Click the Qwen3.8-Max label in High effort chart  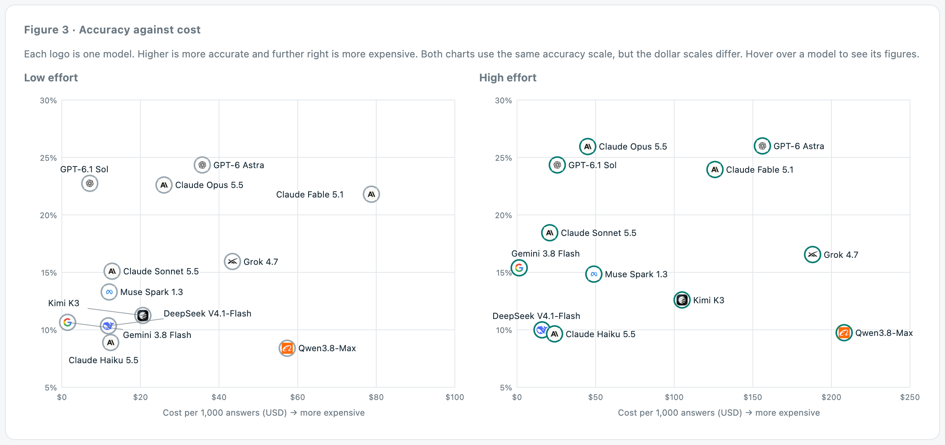point(884,333)
